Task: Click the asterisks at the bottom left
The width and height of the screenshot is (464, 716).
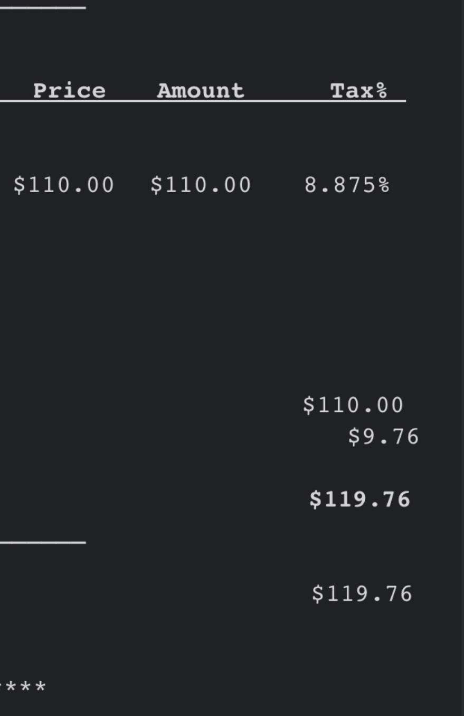Action: [x=24, y=688]
